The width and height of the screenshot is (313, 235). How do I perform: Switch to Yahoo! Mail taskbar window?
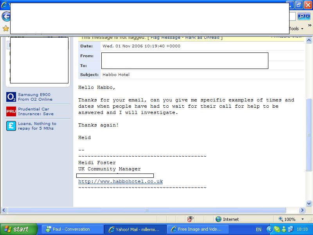(134, 230)
